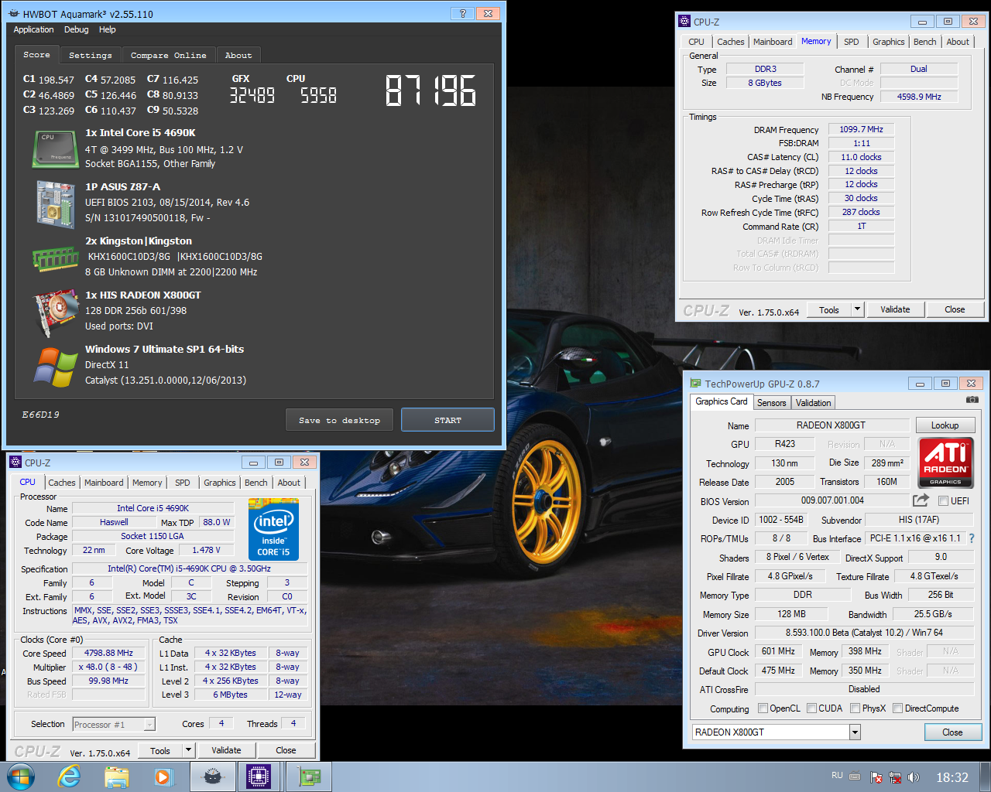Switch to the Settings tab in Aquamark
This screenshot has height=792, width=991.
coord(90,55)
